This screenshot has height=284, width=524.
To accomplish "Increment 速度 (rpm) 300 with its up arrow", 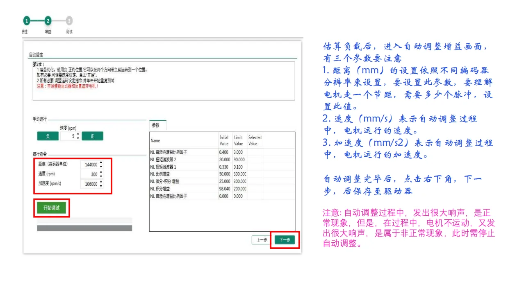I will point(100,172).
